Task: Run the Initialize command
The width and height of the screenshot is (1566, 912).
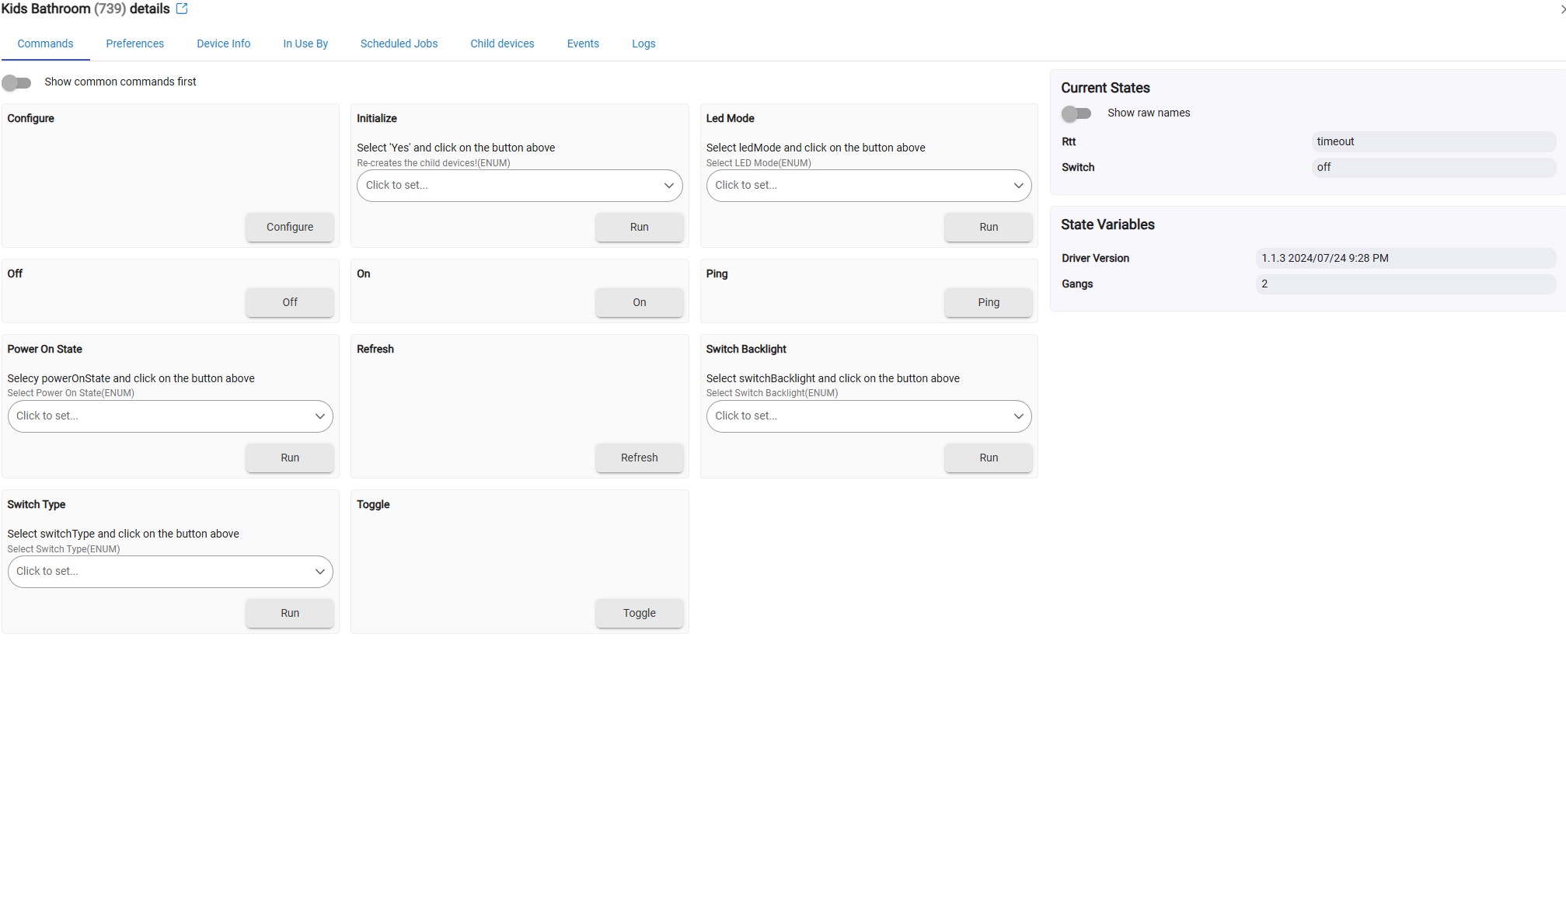Action: pos(639,227)
